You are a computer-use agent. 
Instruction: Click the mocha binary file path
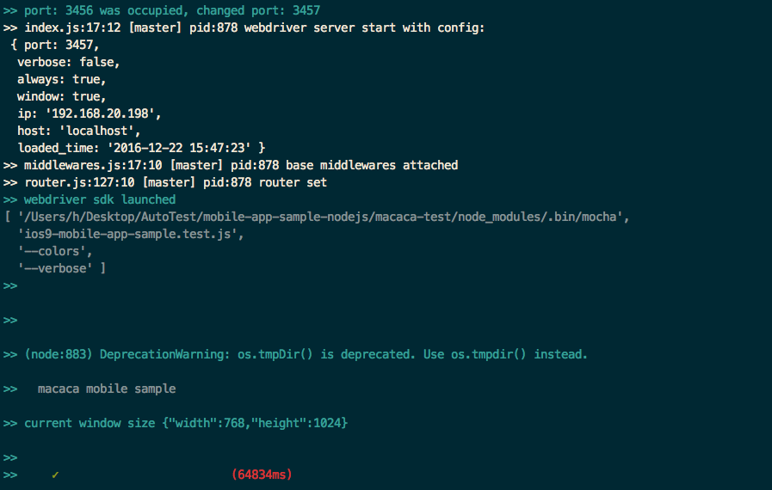pos(320,217)
